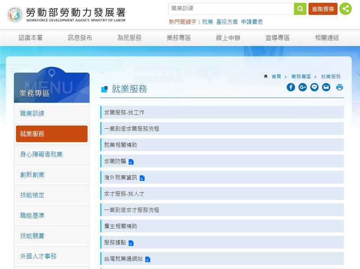360x269 pixels.
Task: Send page by email icon
Action: 326,87
